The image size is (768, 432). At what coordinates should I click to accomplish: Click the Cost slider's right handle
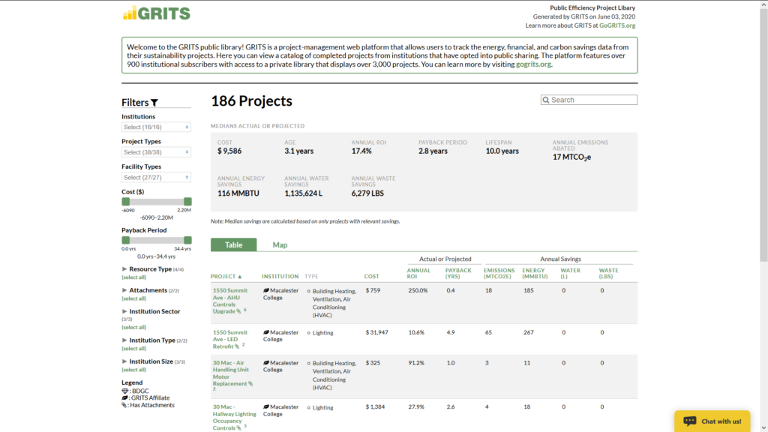click(x=187, y=202)
